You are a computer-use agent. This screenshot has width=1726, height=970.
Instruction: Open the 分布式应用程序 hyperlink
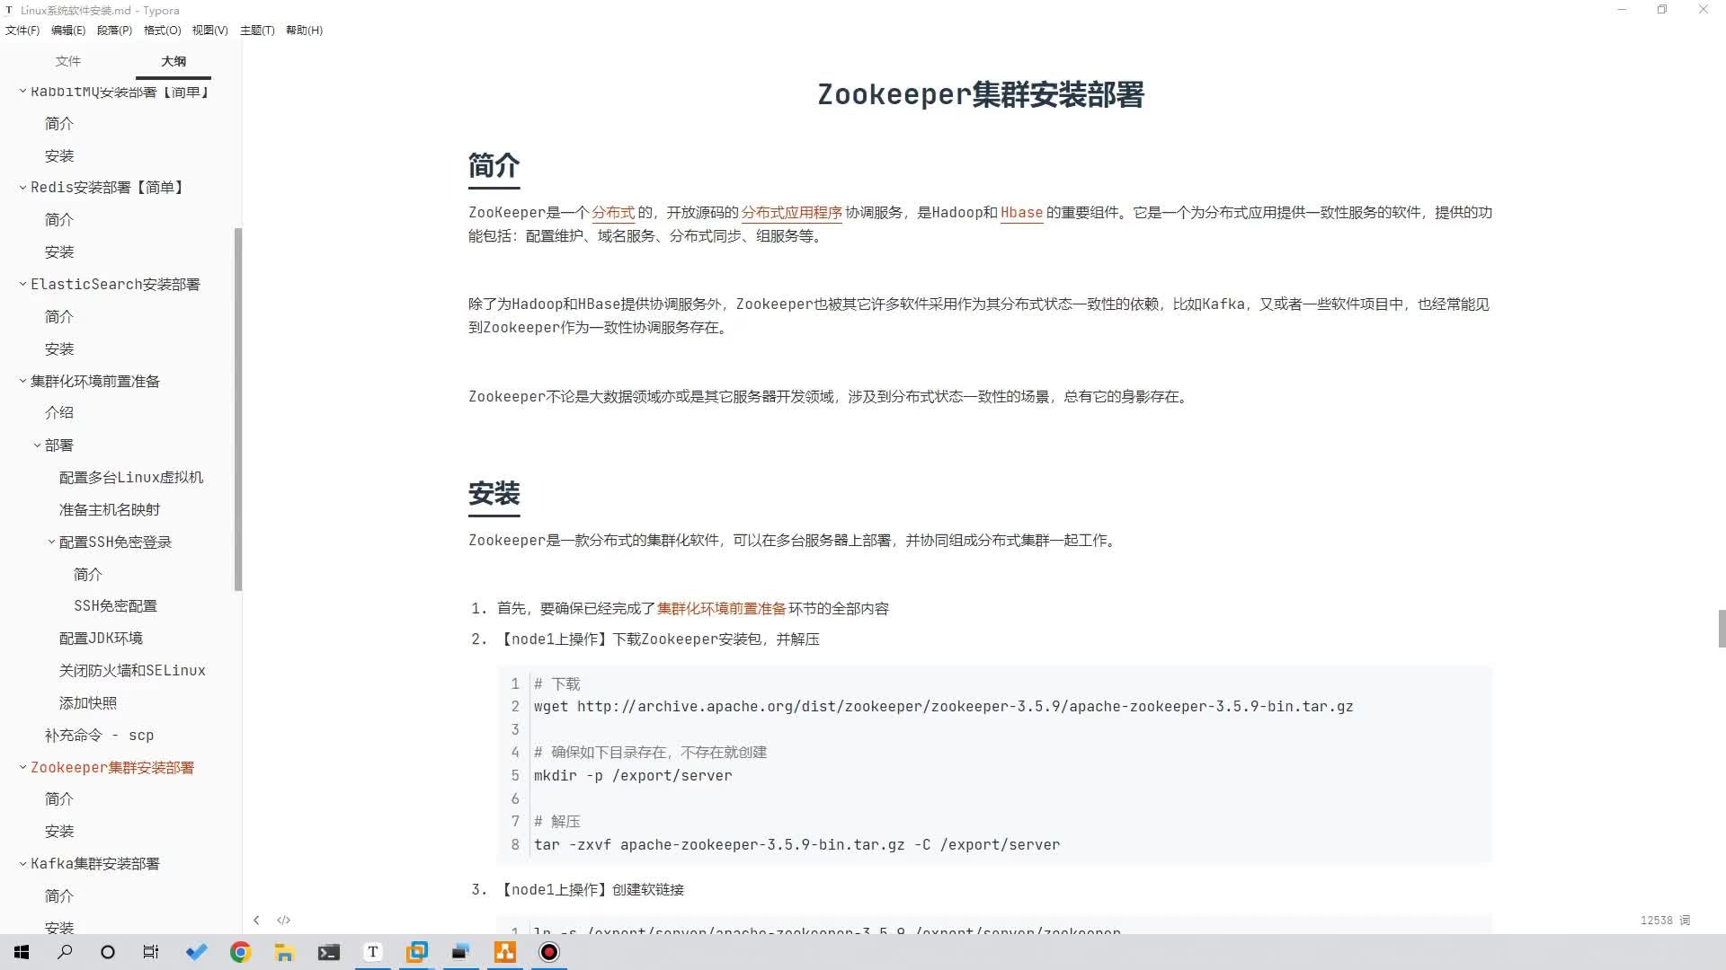(x=791, y=213)
